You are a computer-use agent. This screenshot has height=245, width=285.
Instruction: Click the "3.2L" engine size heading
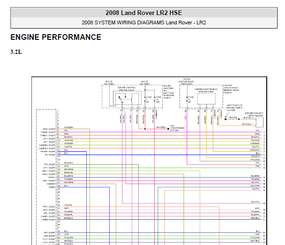[16, 52]
